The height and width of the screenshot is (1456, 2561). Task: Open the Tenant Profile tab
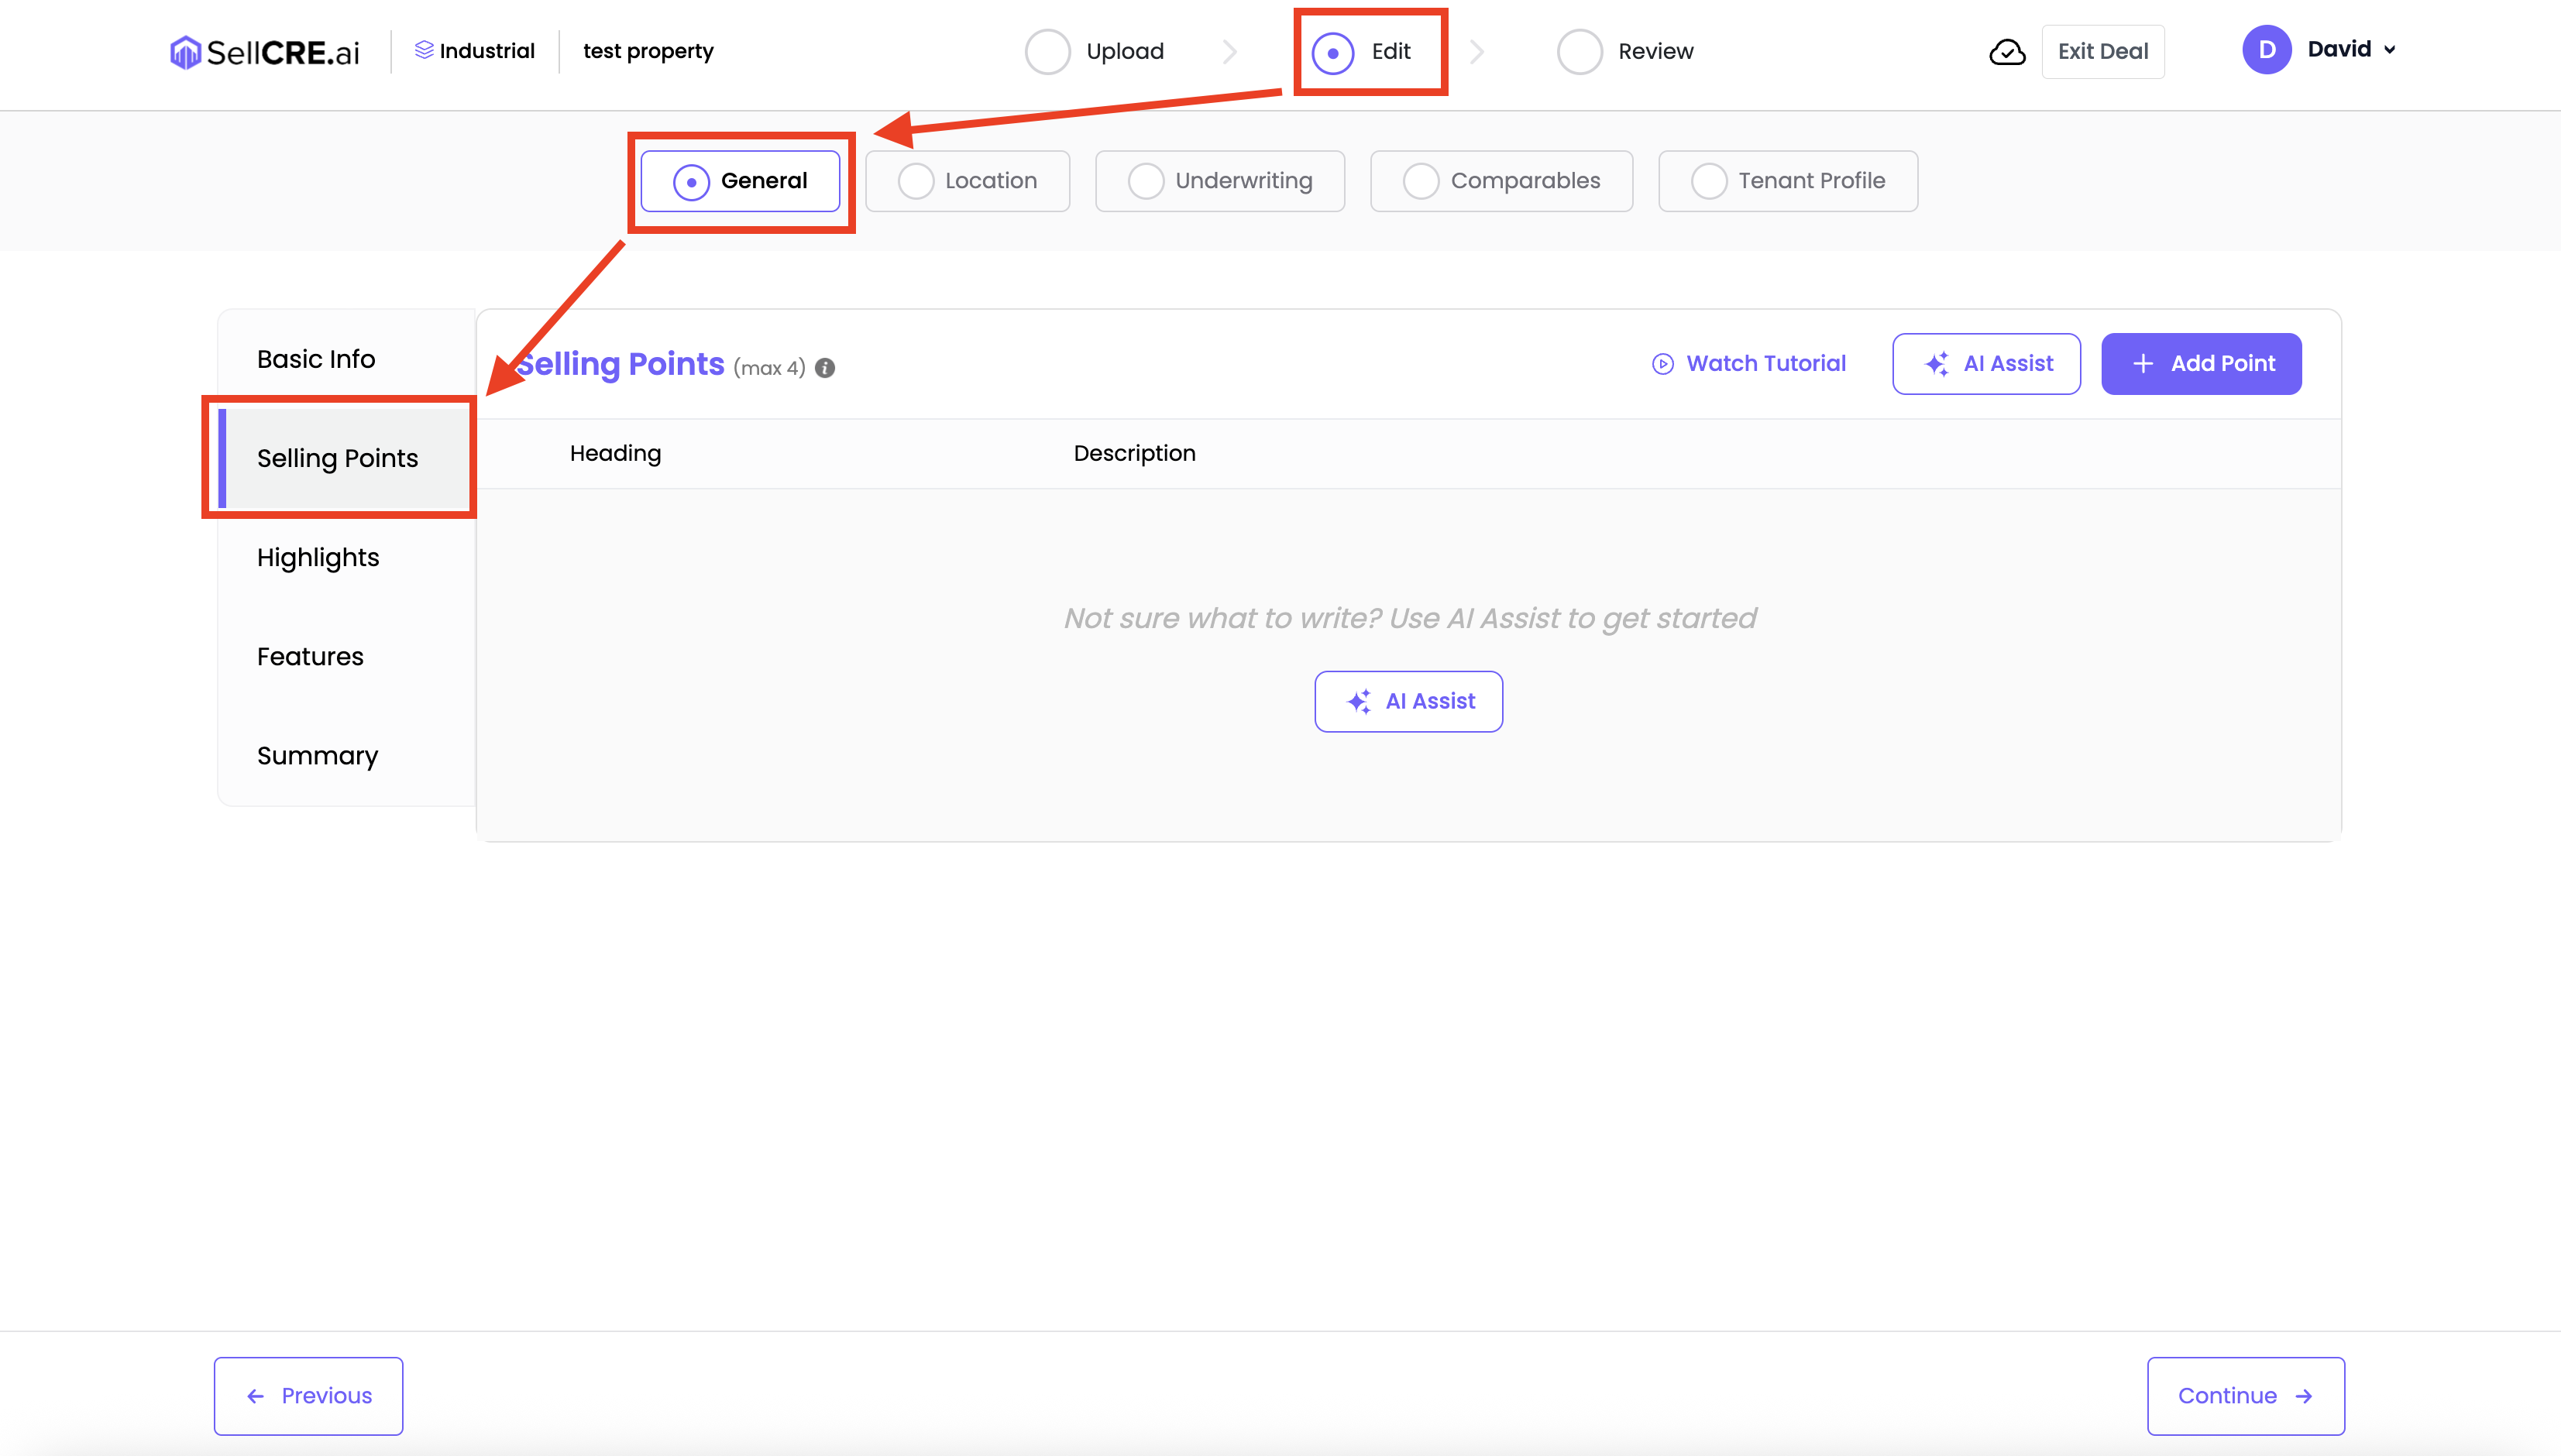[1787, 181]
